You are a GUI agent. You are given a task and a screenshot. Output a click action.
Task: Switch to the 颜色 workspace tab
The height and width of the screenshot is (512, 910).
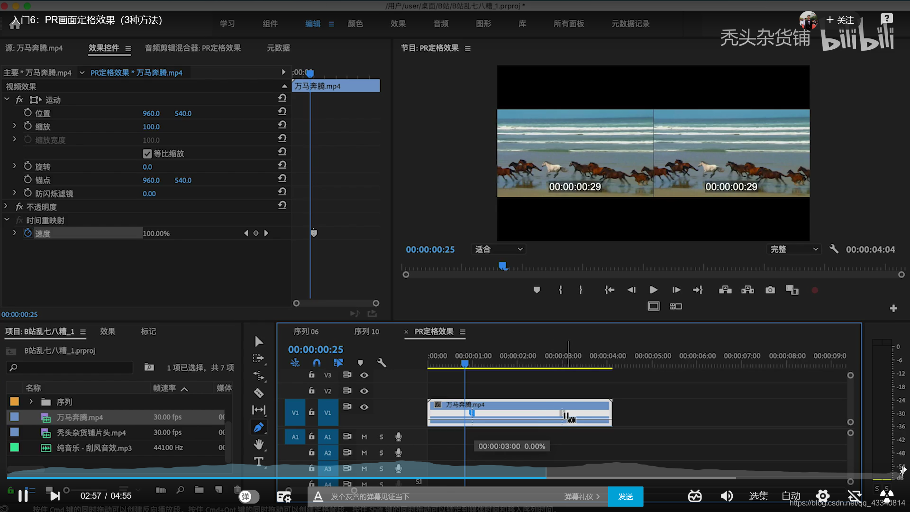[355, 24]
